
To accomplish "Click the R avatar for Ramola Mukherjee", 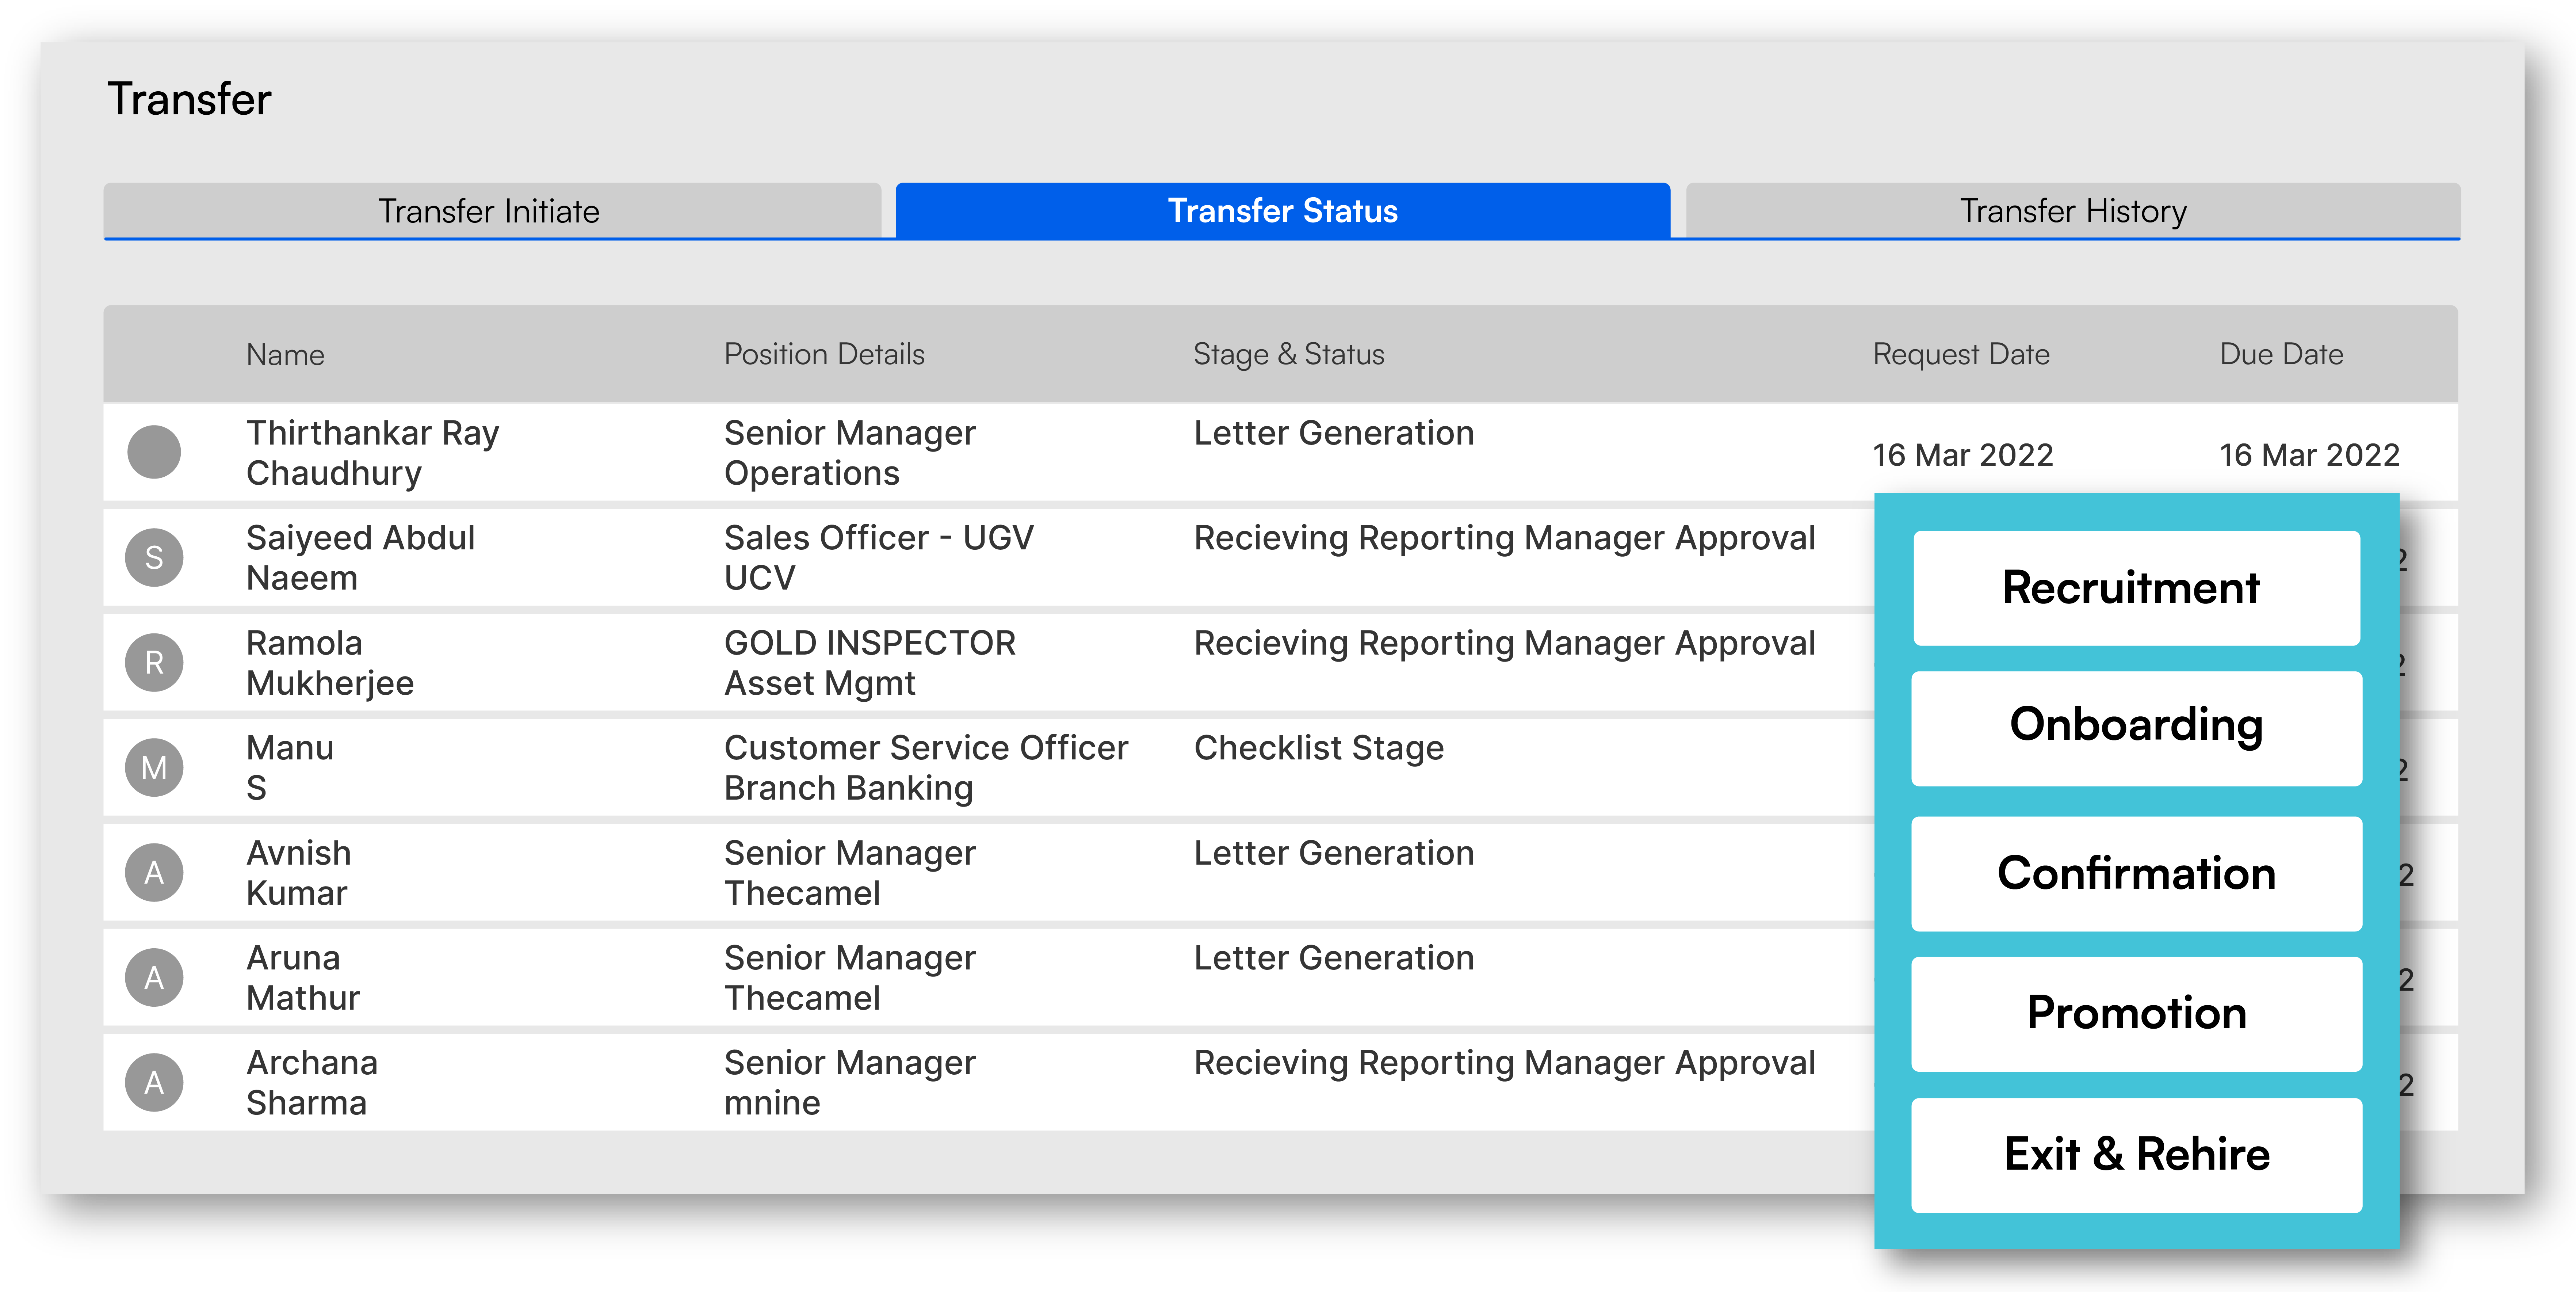I will tap(154, 662).
